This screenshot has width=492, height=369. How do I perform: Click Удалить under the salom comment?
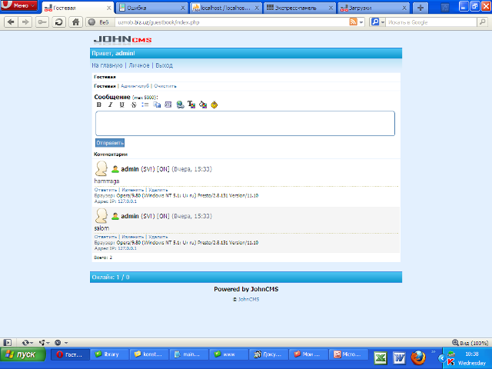[x=158, y=237]
